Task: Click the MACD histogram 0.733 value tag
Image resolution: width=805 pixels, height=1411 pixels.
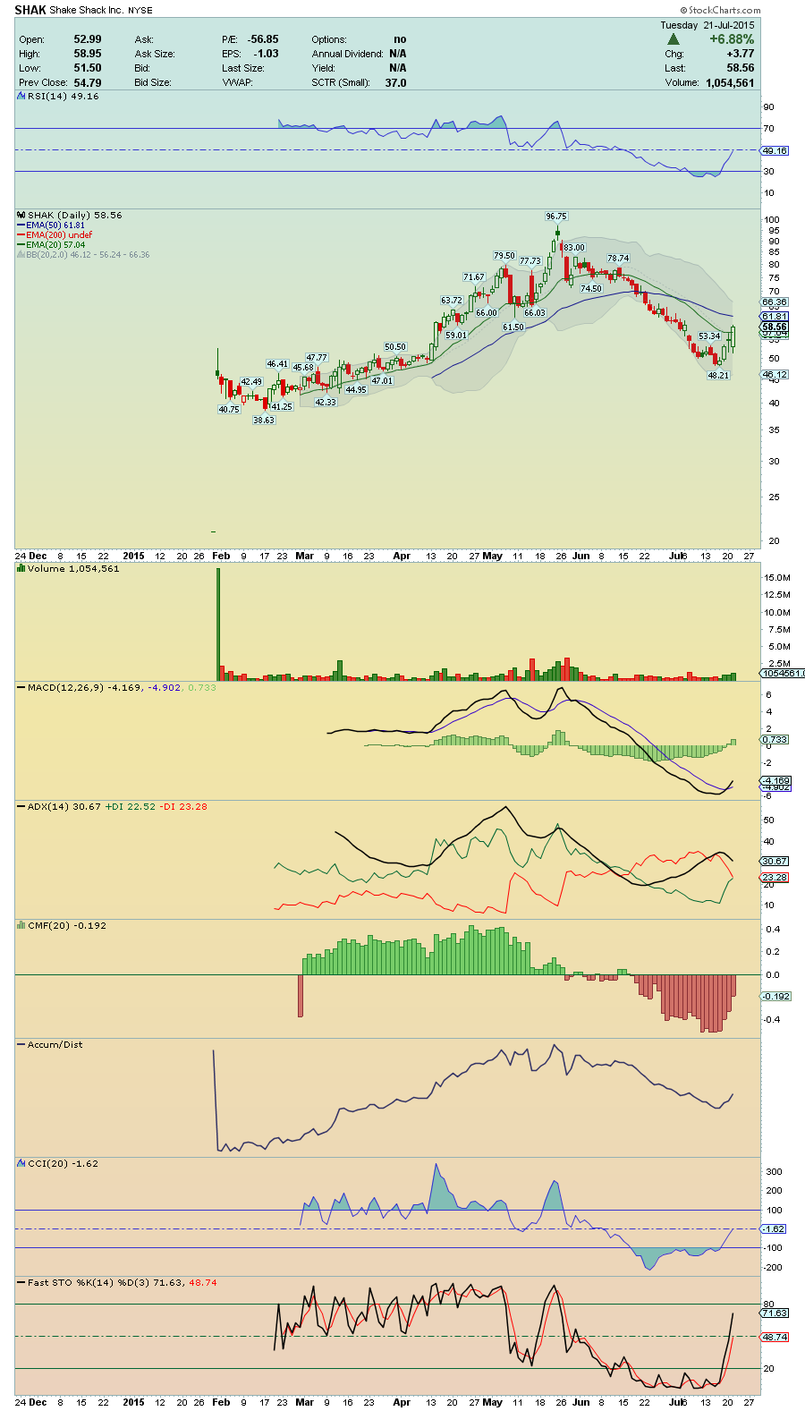Action: click(x=775, y=739)
